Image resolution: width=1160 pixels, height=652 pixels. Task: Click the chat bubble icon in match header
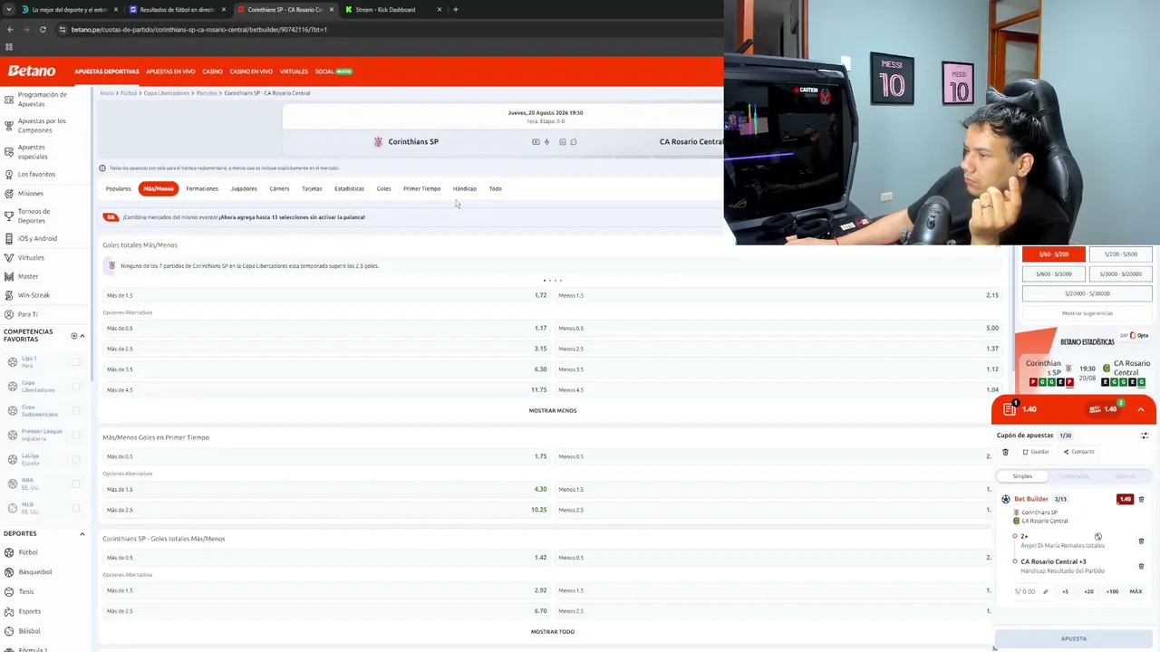coord(574,142)
